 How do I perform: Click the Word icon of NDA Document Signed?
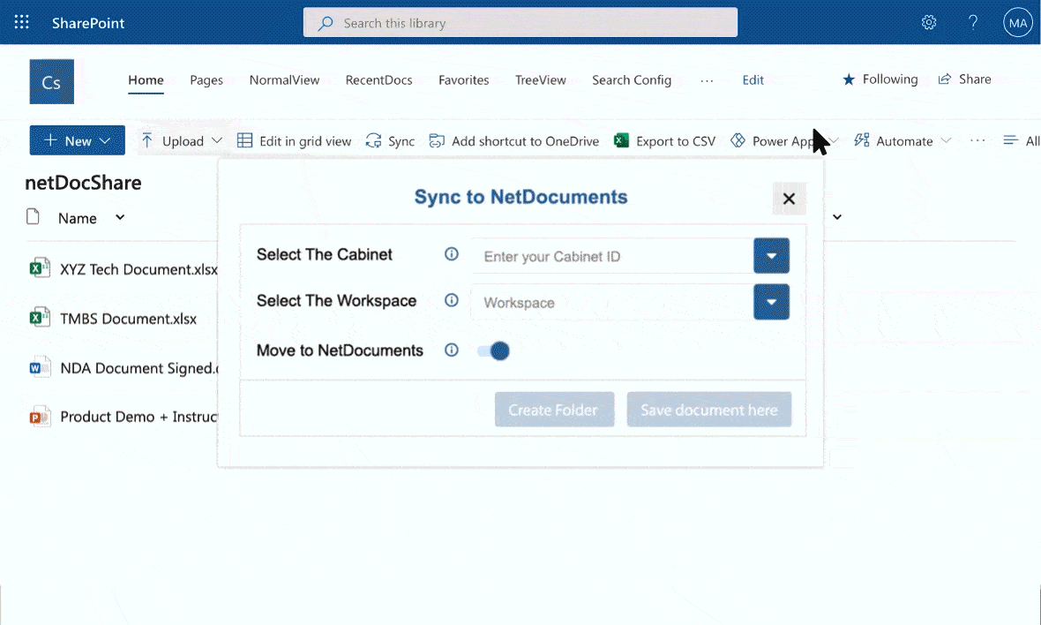(39, 367)
